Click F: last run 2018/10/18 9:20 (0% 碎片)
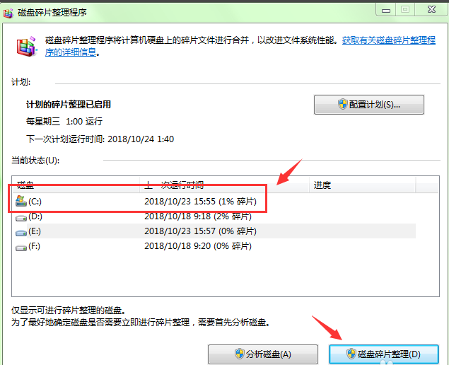 [x=198, y=246]
